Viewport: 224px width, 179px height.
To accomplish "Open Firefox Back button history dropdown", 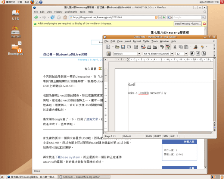I will 40,18.
